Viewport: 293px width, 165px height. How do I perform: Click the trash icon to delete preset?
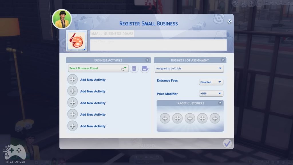coord(134,68)
